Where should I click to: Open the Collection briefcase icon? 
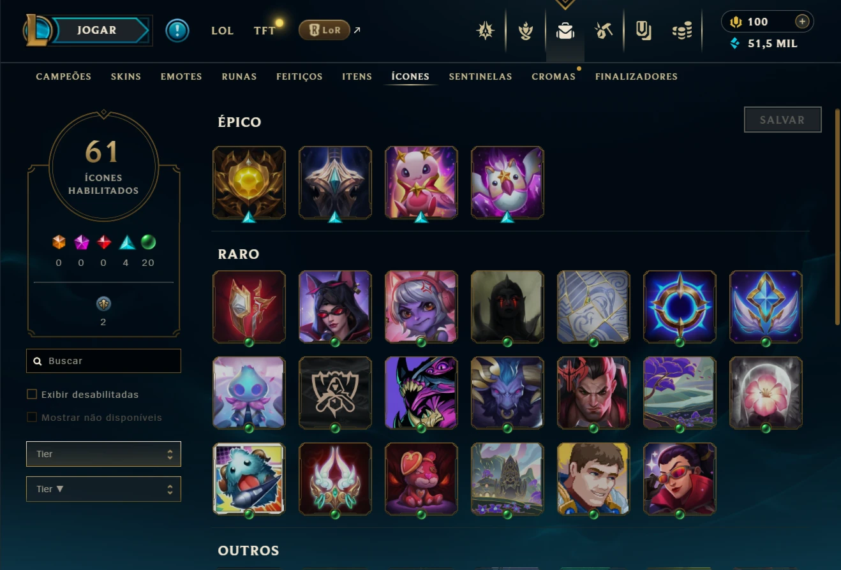(565, 31)
